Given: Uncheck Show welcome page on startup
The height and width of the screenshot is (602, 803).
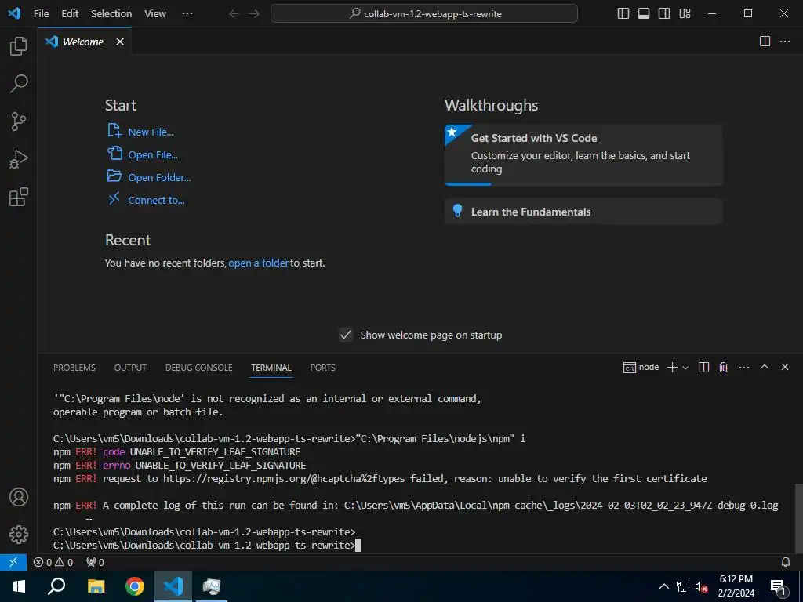Looking at the screenshot, I should [346, 335].
